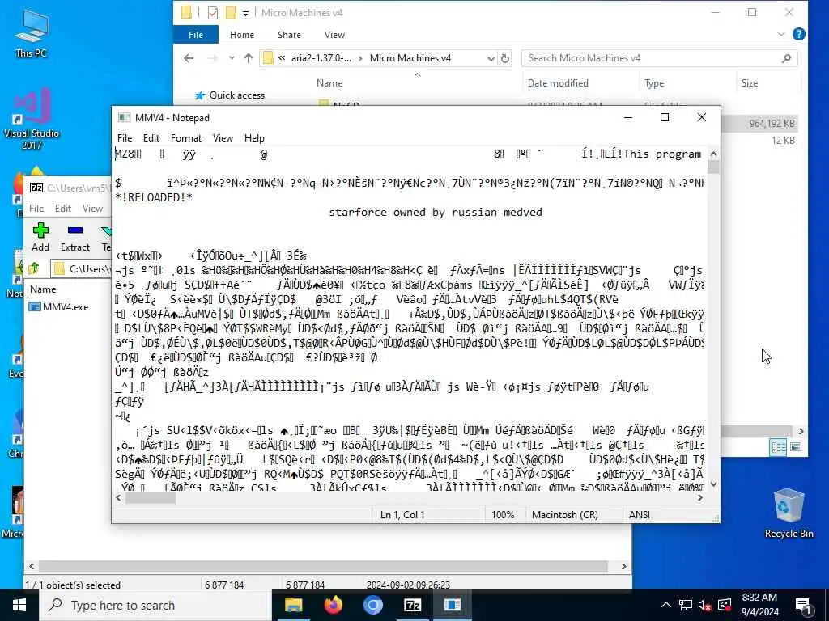Expand the address bar history dropdown
The width and height of the screenshot is (829, 621).
click(491, 58)
